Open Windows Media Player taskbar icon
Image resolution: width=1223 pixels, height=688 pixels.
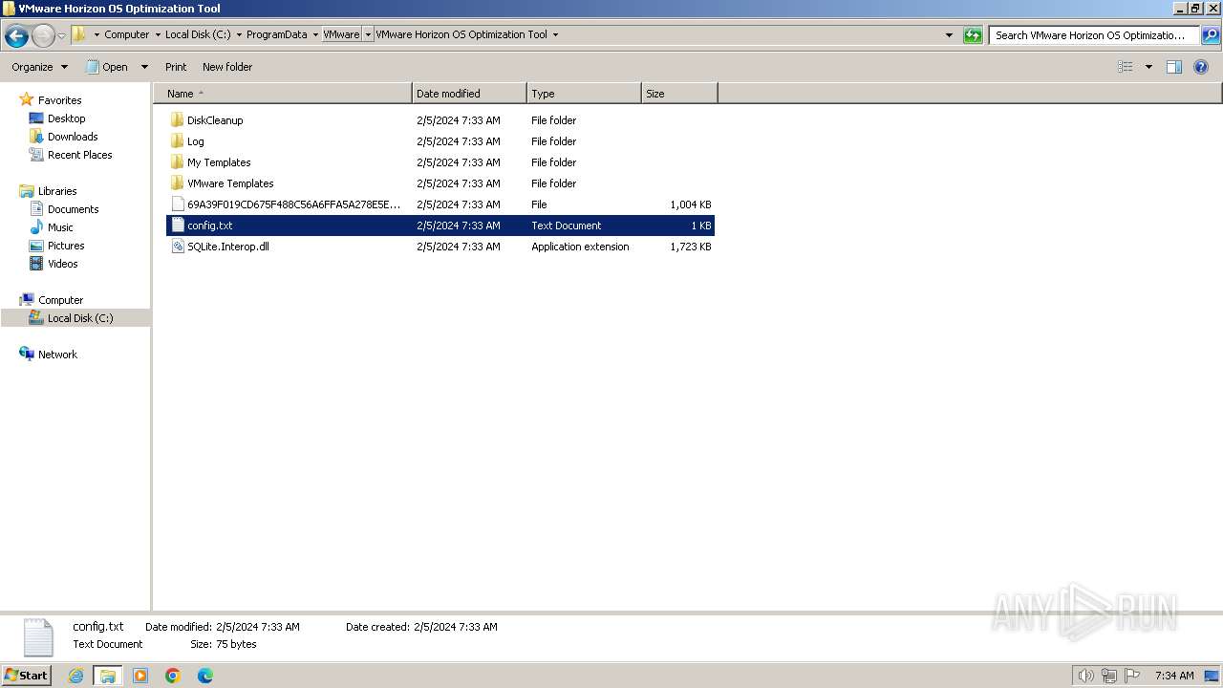pos(140,676)
